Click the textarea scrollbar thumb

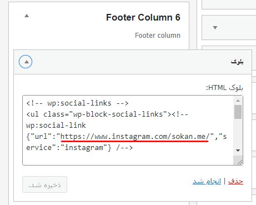pyautogui.click(x=238, y=112)
